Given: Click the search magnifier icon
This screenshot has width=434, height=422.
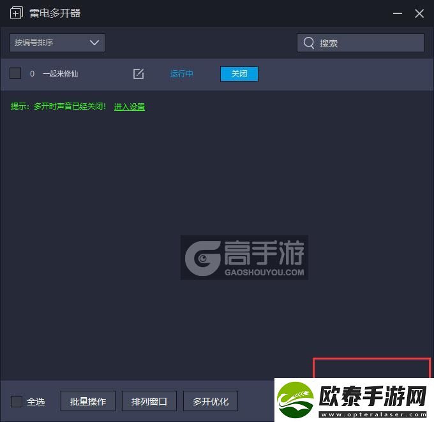Looking at the screenshot, I should pyautogui.click(x=309, y=43).
